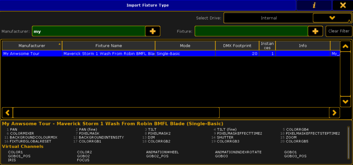Click the plus icon beside Fixture field
Image resolution: width=353 pixels, height=165 pixels.
pos(315,31)
